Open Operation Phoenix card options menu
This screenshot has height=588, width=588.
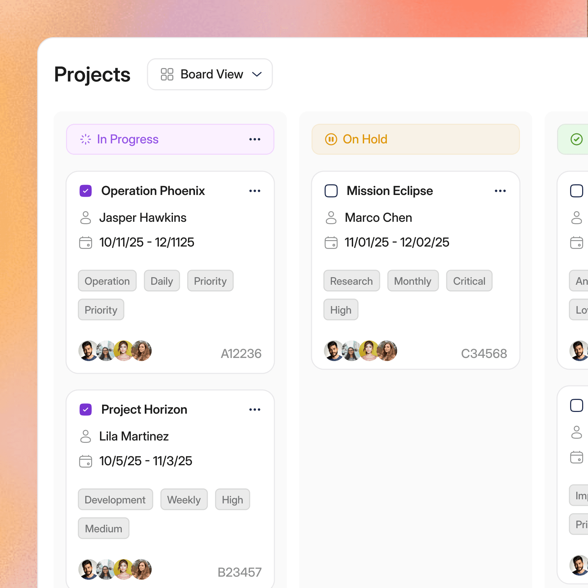[x=255, y=191]
